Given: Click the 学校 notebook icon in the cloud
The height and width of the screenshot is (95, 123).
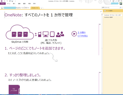Looking at the screenshot, I should [x=26, y=34].
